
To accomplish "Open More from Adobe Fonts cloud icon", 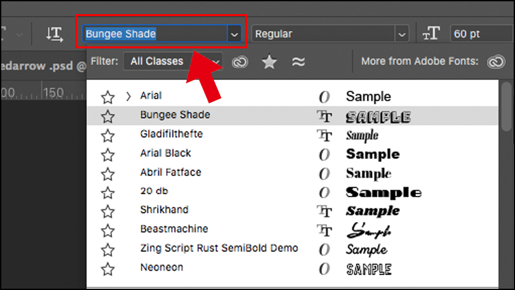I will [496, 62].
